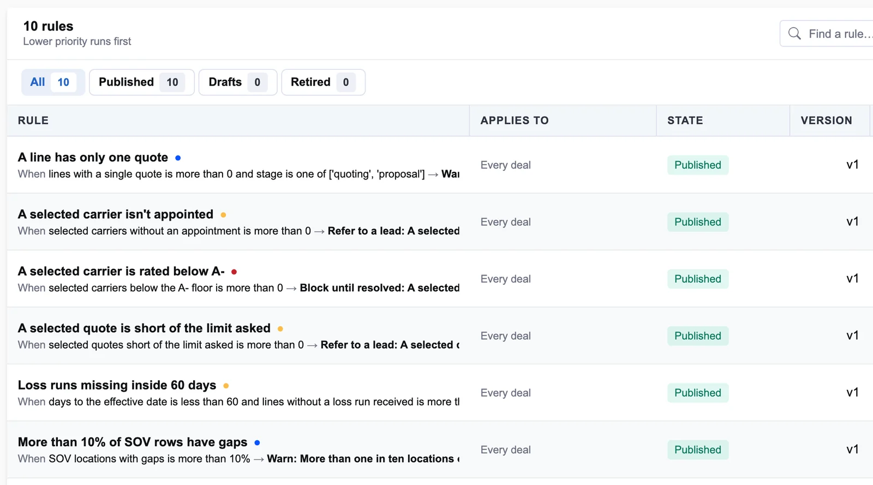Click version v1 in 'Loss runs missing' row
The height and width of the screenshot is (485, 873).
tap(852, 392)
